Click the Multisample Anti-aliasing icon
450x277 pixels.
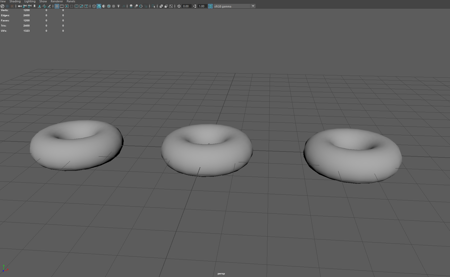click(141, 6)
